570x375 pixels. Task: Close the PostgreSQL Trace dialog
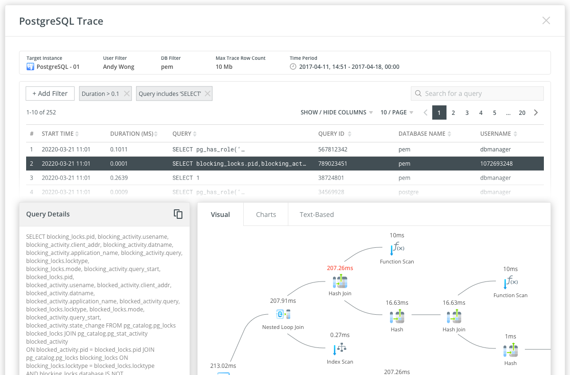coord(546,20)
